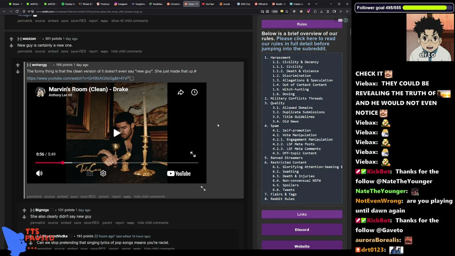Open the video settings gear
Viewport: 455px width, 256px height.
pyautogui.click(x=103, y=174)
